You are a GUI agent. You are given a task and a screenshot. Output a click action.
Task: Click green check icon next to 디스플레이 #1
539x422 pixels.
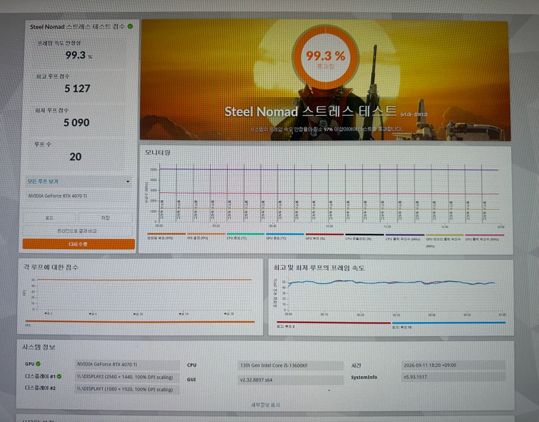point(59,376)
